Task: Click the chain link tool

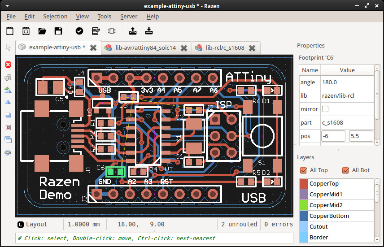Action: point(8,153)
